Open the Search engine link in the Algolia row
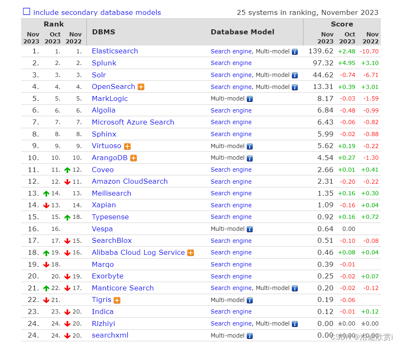Viewport: 399px width, 345px height. coord(231,110)
